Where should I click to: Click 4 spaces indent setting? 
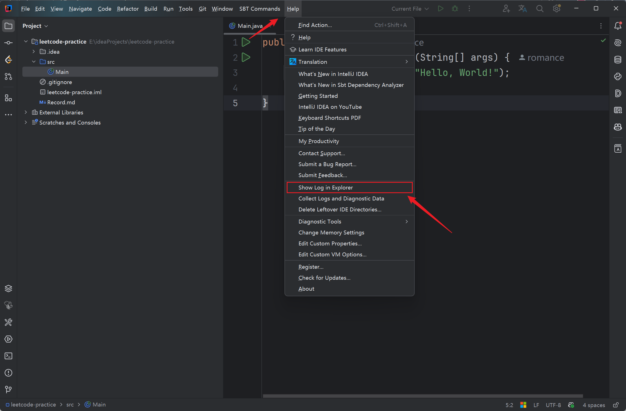coord(594,405)
